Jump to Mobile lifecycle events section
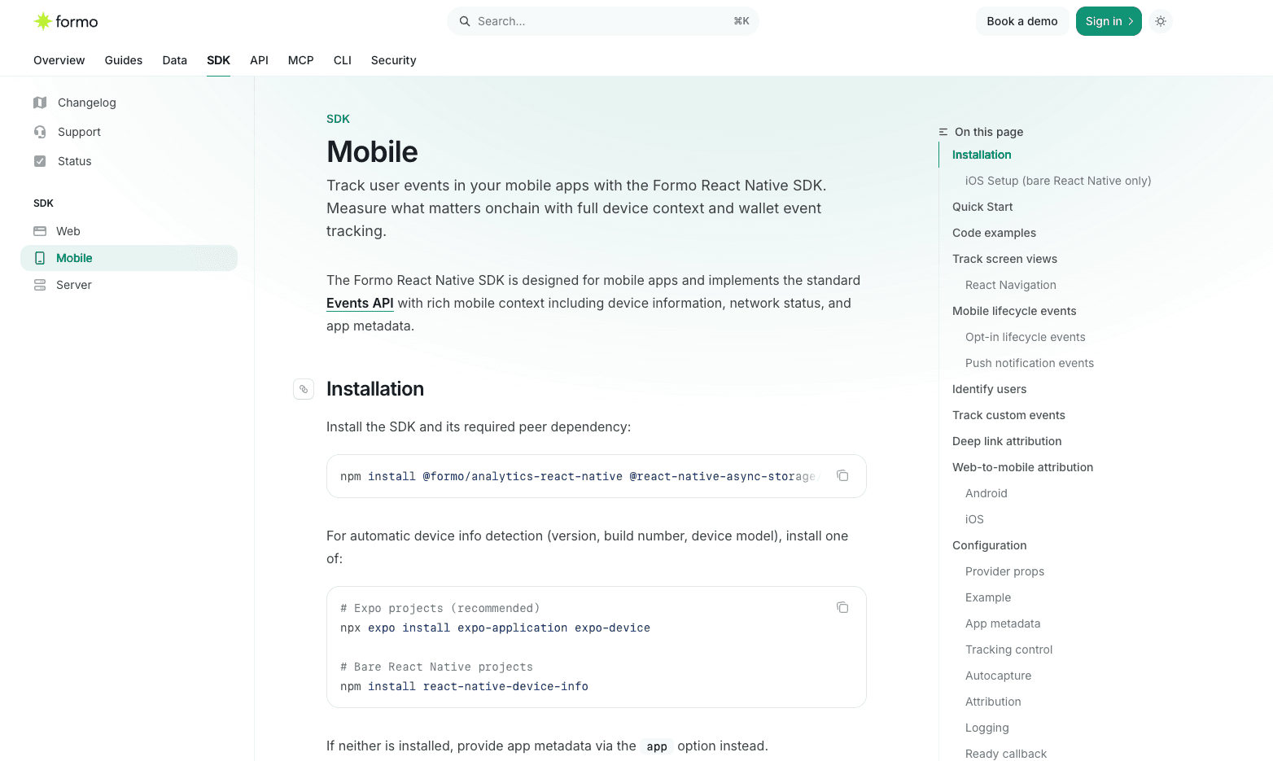The width and height of the screenshot is (1273, 761). click(1014, 311)
